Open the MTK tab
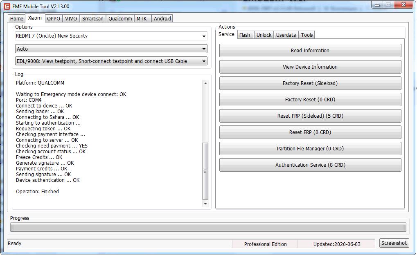417x255 pixels. coord(142,19)
